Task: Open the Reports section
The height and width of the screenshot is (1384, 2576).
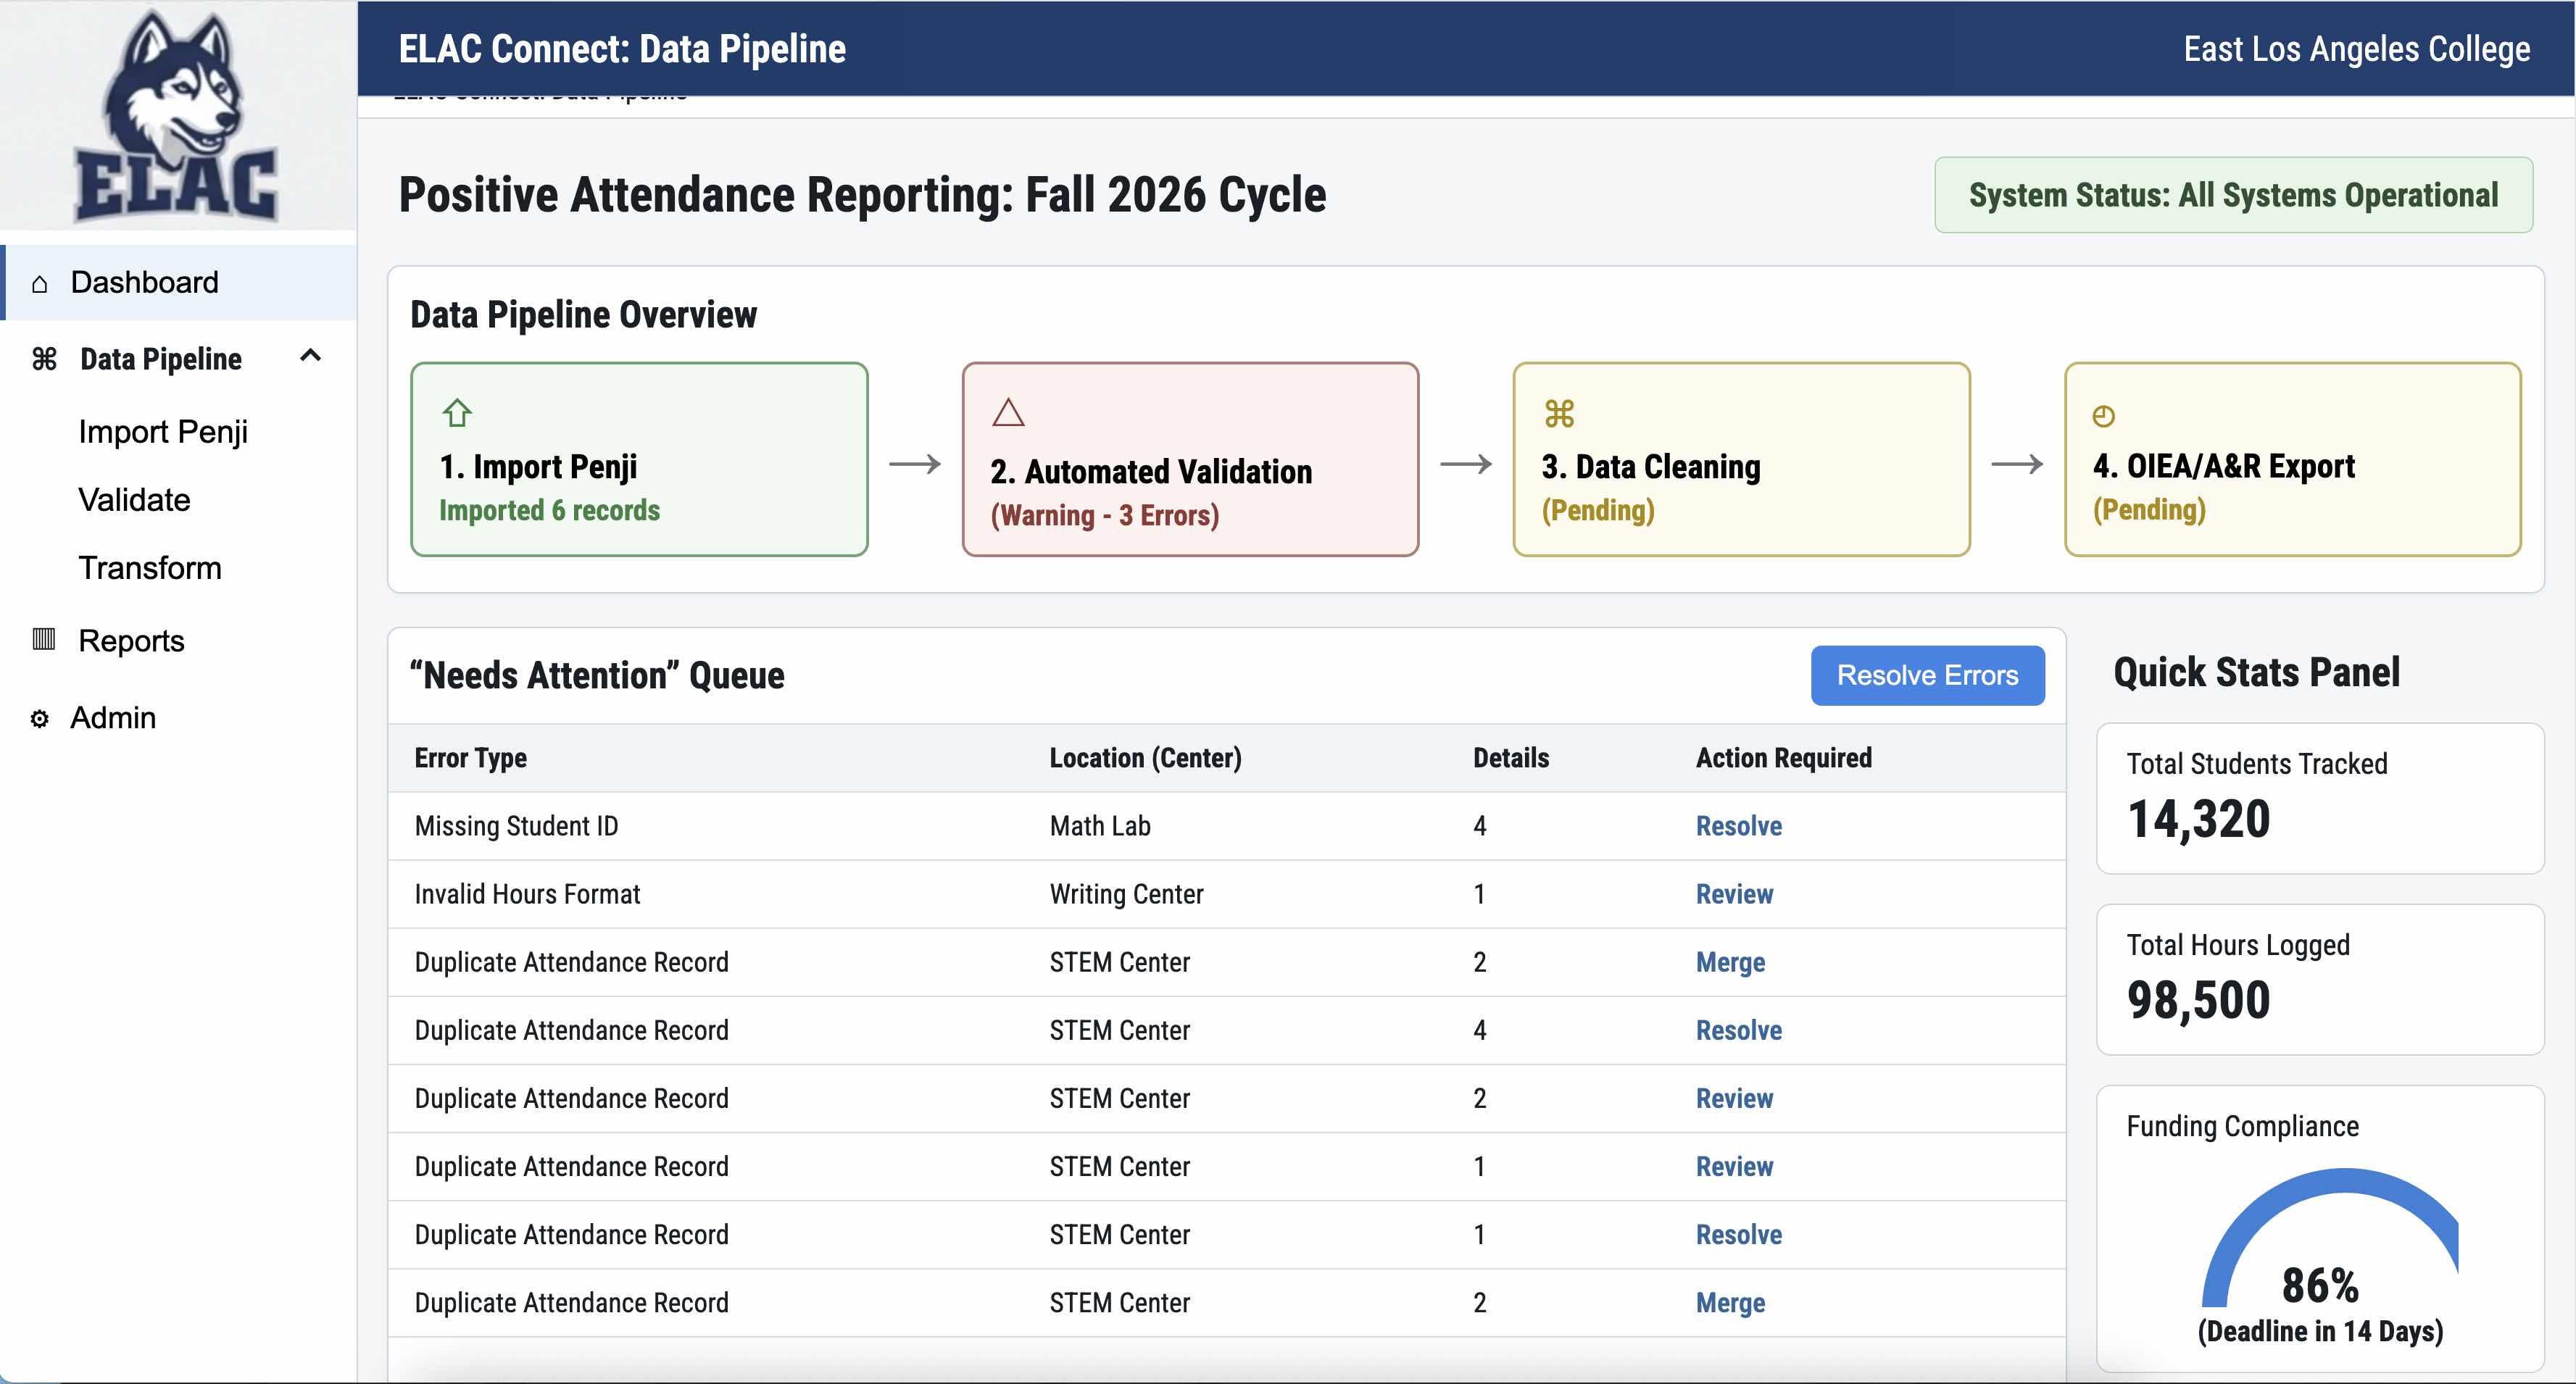Action: 132,641
